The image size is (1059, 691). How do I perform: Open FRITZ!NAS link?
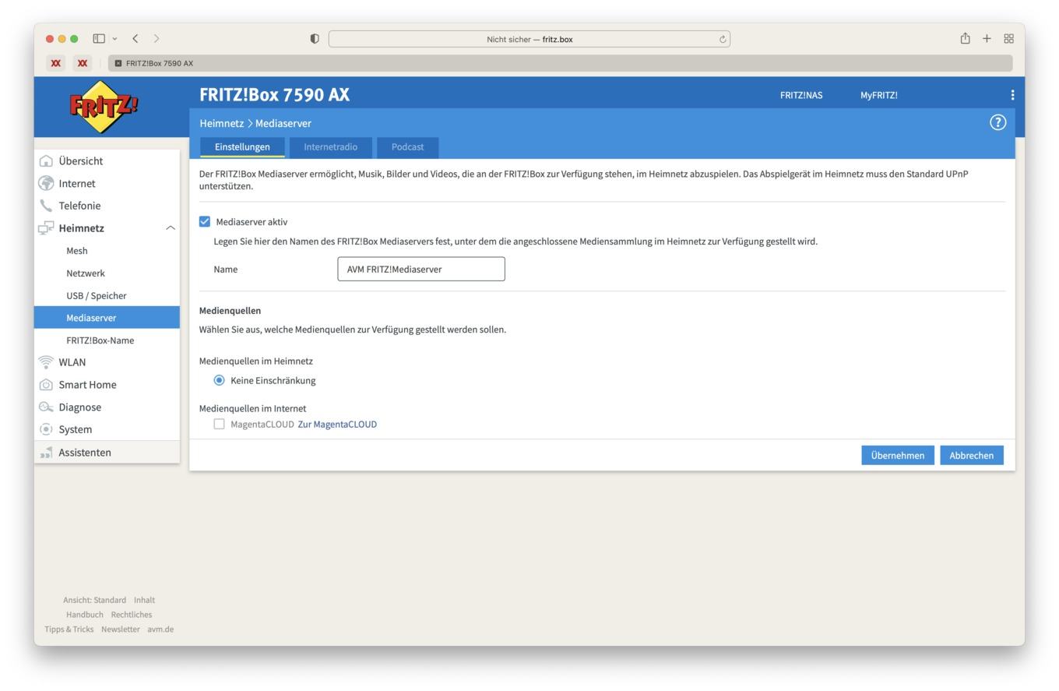point(801,95)
